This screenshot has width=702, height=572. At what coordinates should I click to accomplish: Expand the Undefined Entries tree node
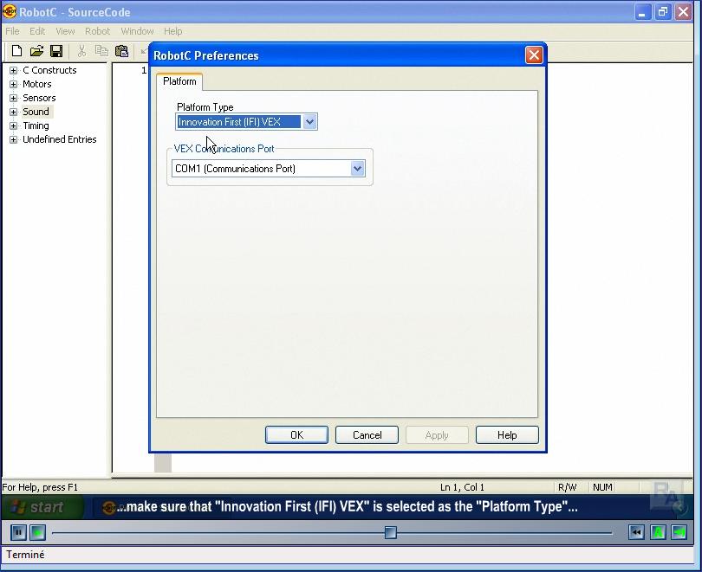coord(13,139)
